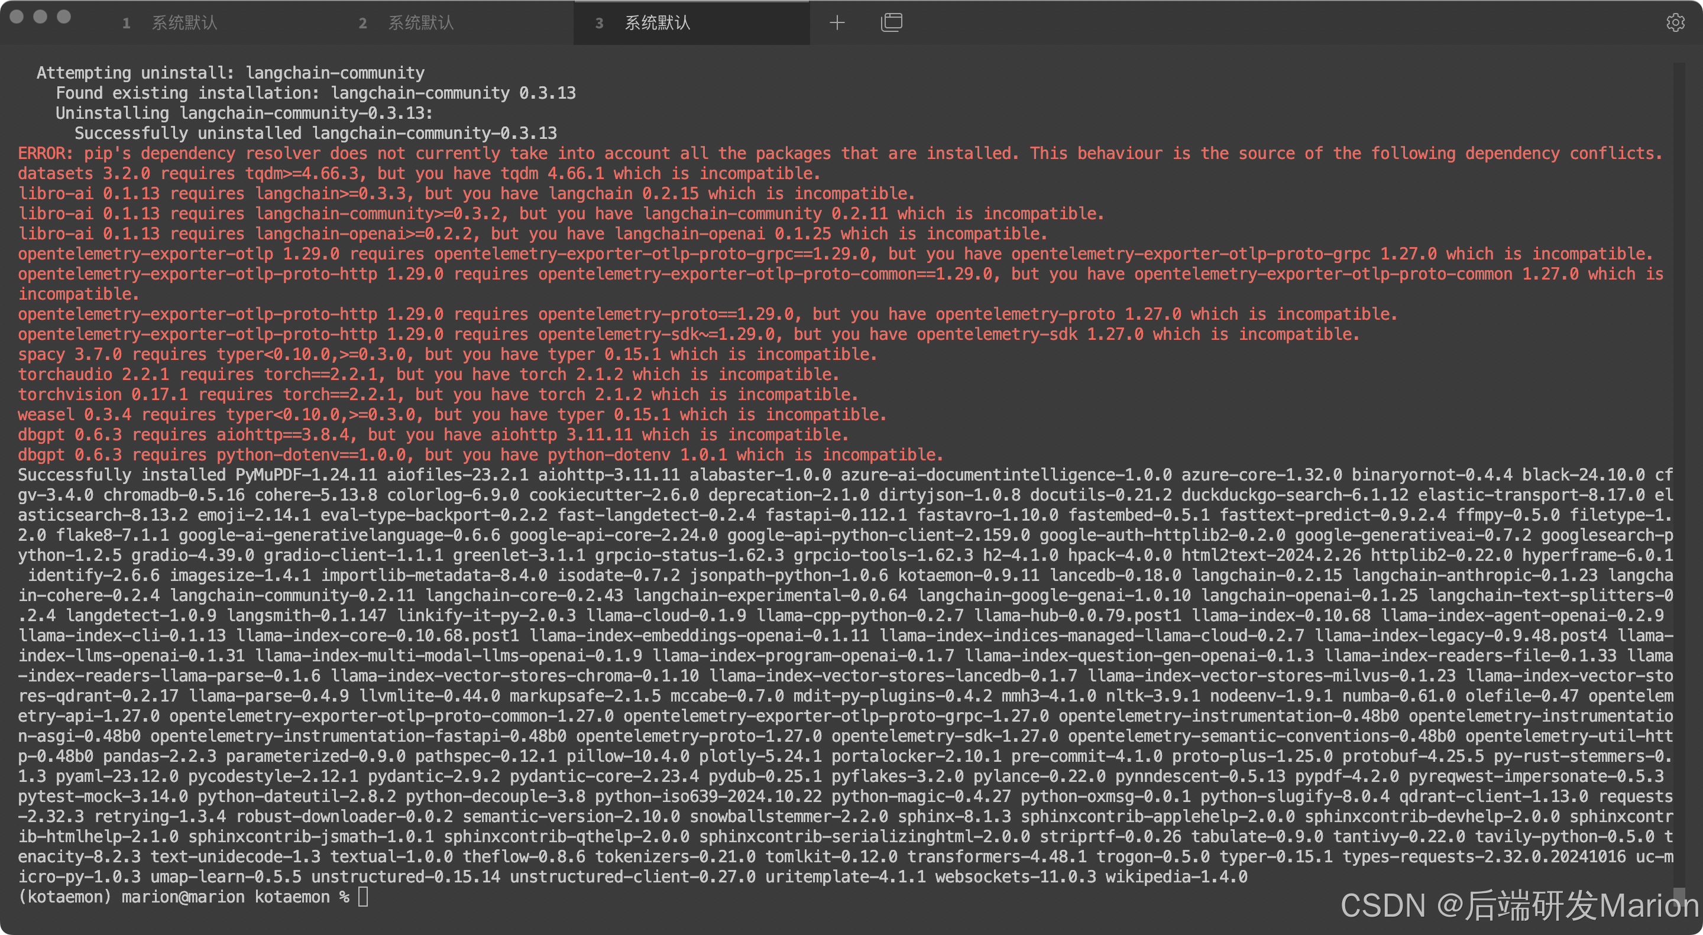This screenshot has height=935, width=1703.
Task: Click 'libro-ai 0.1.13 requires langchain-openai>=0.2.2' line
Action: pyautogui.click(x=532, y=233)
